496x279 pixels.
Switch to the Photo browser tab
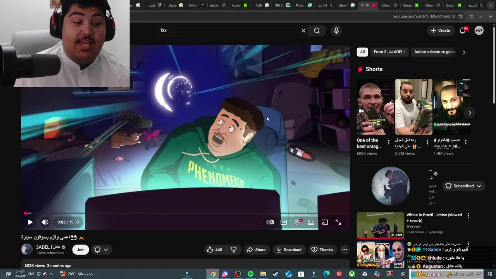point(304,5)
